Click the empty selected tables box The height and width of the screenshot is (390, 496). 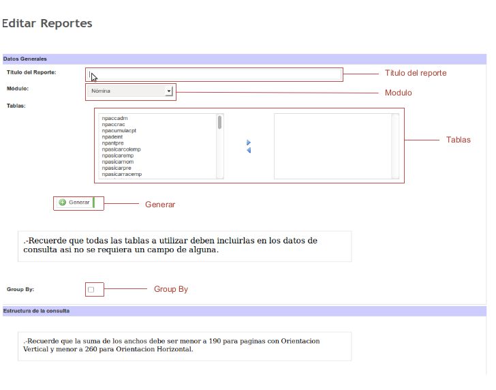point(332,146)
